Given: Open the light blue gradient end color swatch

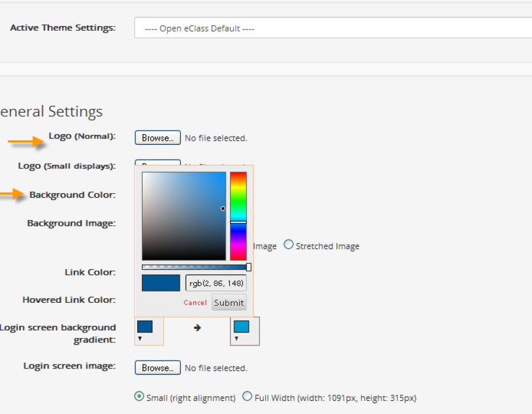Looking at the screenshot, I should coord(242,326).
